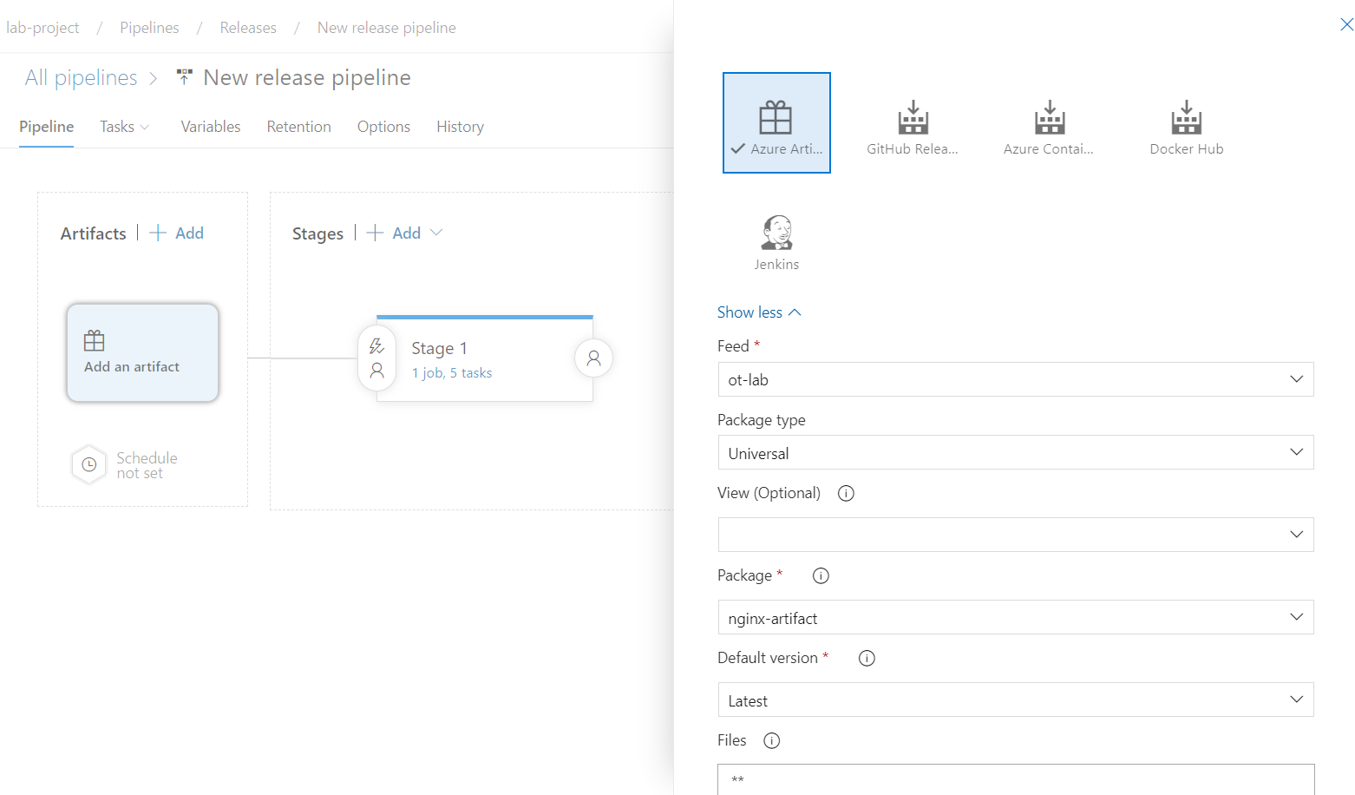Choose Azure Container source type
The image size is (1355, 795).
1049,127
